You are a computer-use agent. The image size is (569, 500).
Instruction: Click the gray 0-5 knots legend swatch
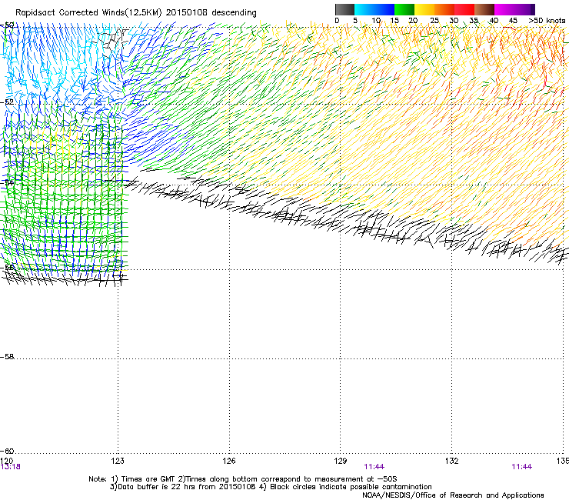[344, 9]
